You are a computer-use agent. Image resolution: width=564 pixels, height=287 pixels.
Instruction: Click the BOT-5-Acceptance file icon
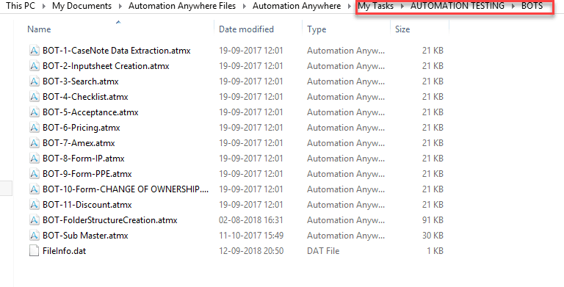[x=34, y=112]
